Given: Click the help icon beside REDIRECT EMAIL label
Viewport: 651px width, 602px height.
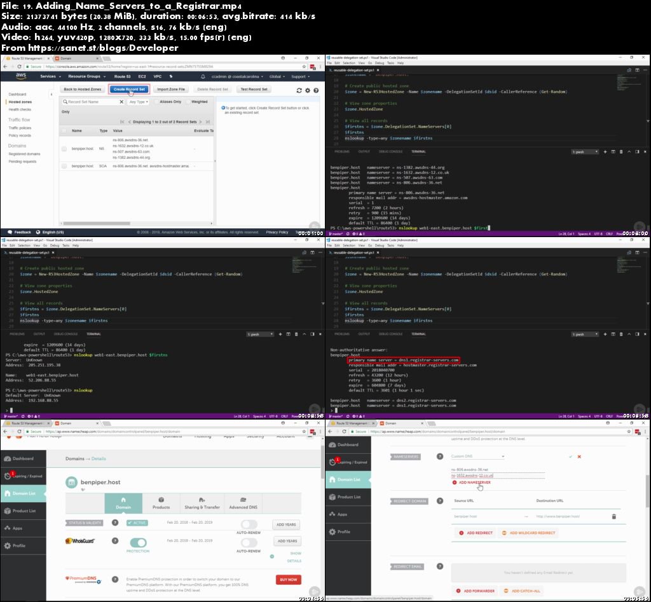Looking at the screenshot, I should point(440,566).
